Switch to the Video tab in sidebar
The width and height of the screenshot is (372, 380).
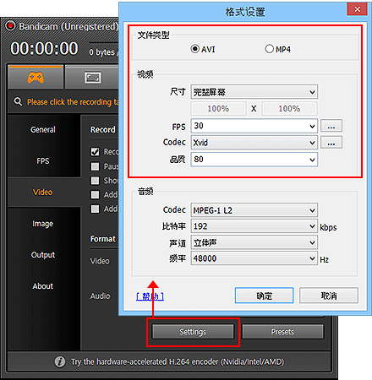[x=43, y=193]
